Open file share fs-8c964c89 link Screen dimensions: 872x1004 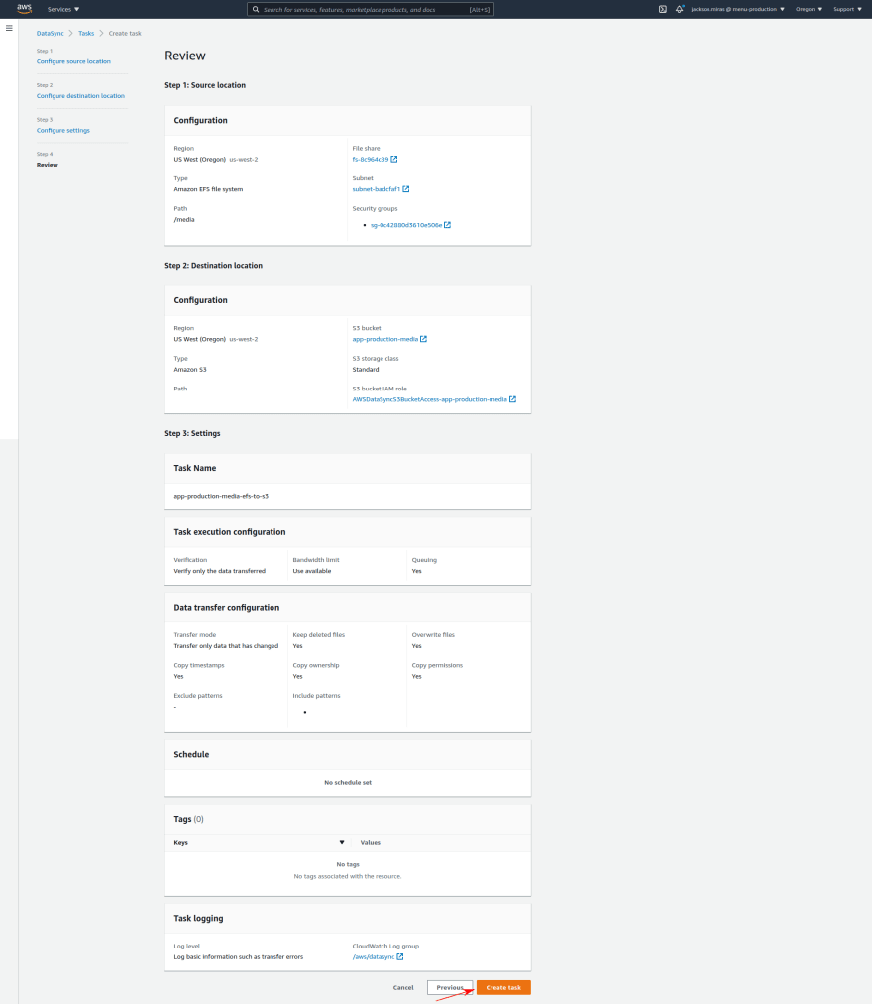point(370,159)
